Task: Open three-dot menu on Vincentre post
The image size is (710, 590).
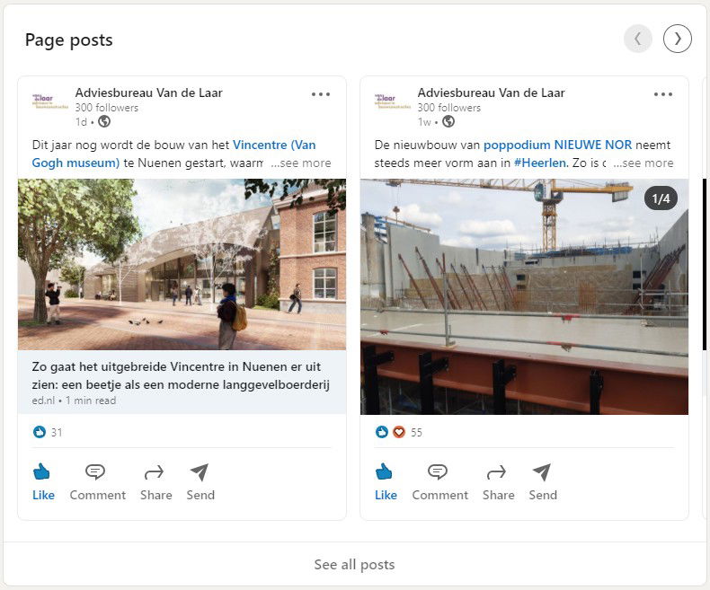Action: coord(321,94)
